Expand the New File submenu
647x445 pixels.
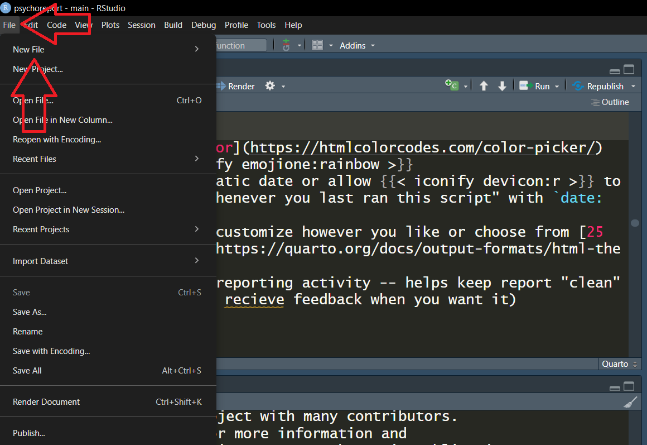click(106, 50)
